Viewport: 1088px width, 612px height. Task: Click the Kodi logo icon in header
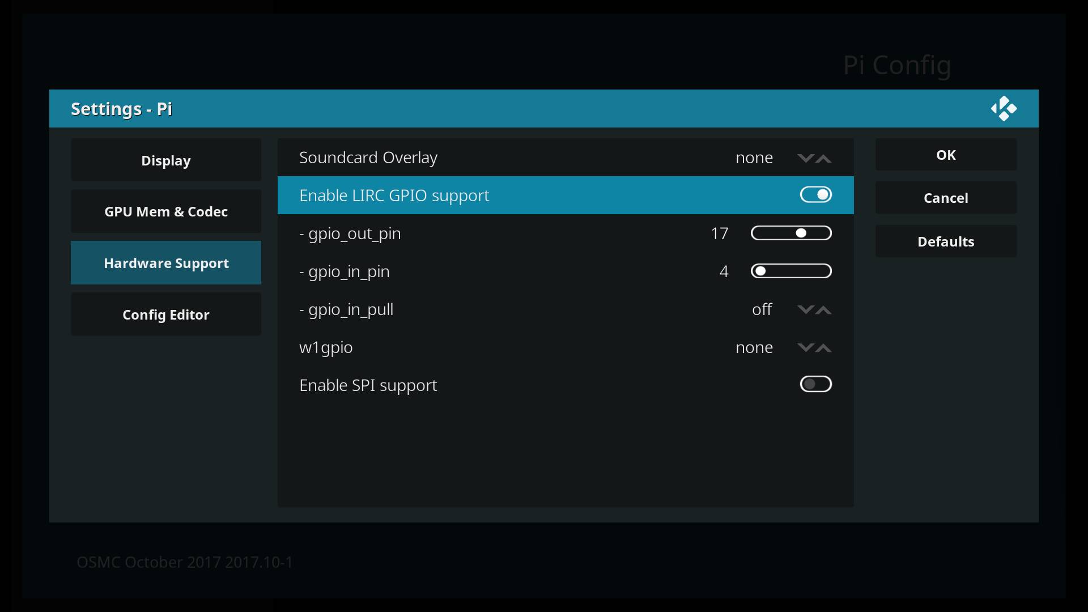point(1004,108)
